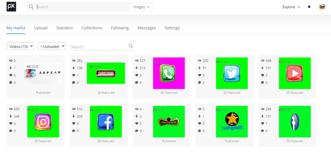Open the Twitter bird video thumbnail
Image resolution: width=331 pixels, height=155 pixels.
coord(232,73)
